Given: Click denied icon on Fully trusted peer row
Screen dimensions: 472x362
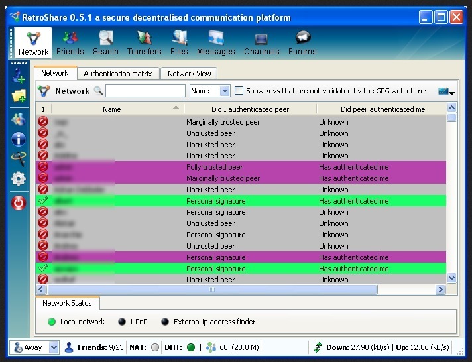Looking at the screenshot, I should coord(43,167).
